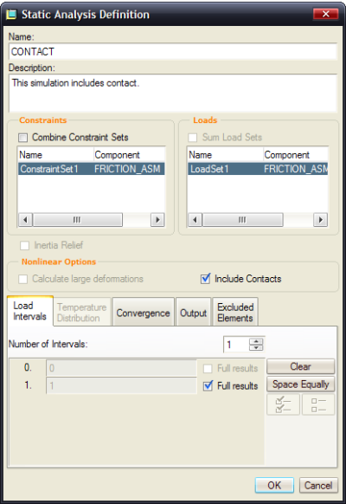
Task: Click the Space Equally button
Action: (301, 384)
